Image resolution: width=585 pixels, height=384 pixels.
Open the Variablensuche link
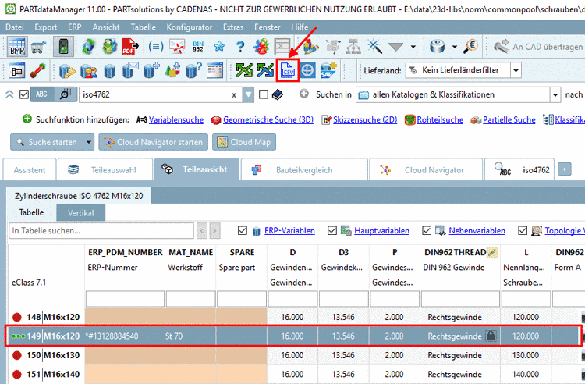pos(176,119)
